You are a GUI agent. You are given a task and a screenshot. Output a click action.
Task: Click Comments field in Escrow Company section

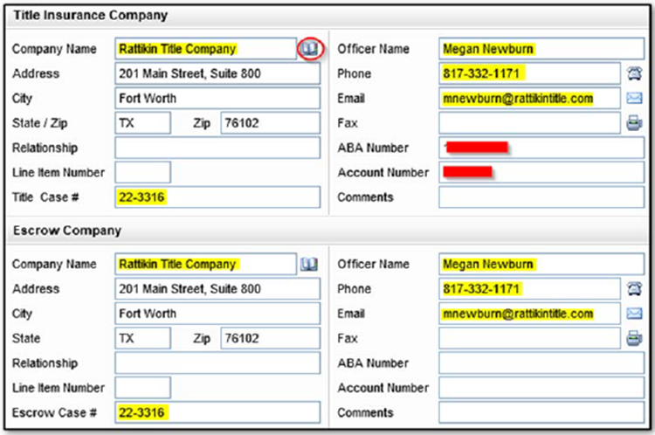pyautogui.click(x=541, y=412)
